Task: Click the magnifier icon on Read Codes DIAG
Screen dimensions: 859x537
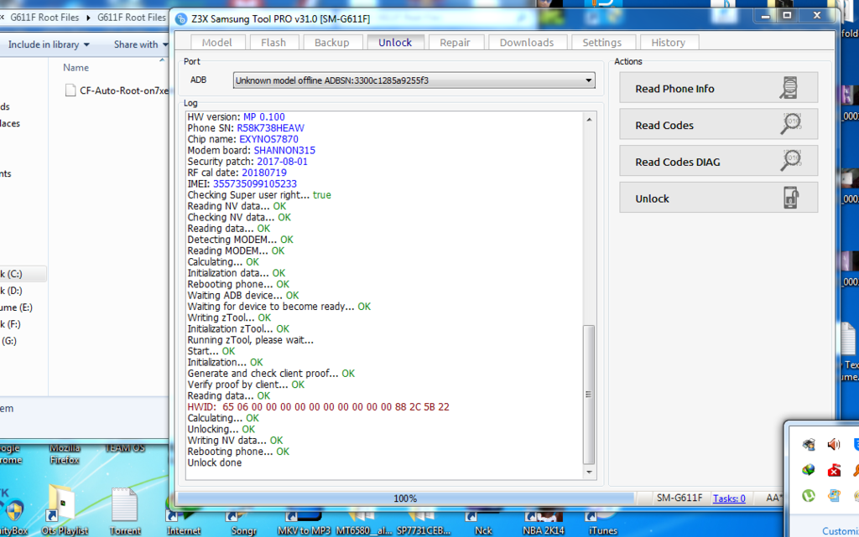Action: [x=790, y=161]
